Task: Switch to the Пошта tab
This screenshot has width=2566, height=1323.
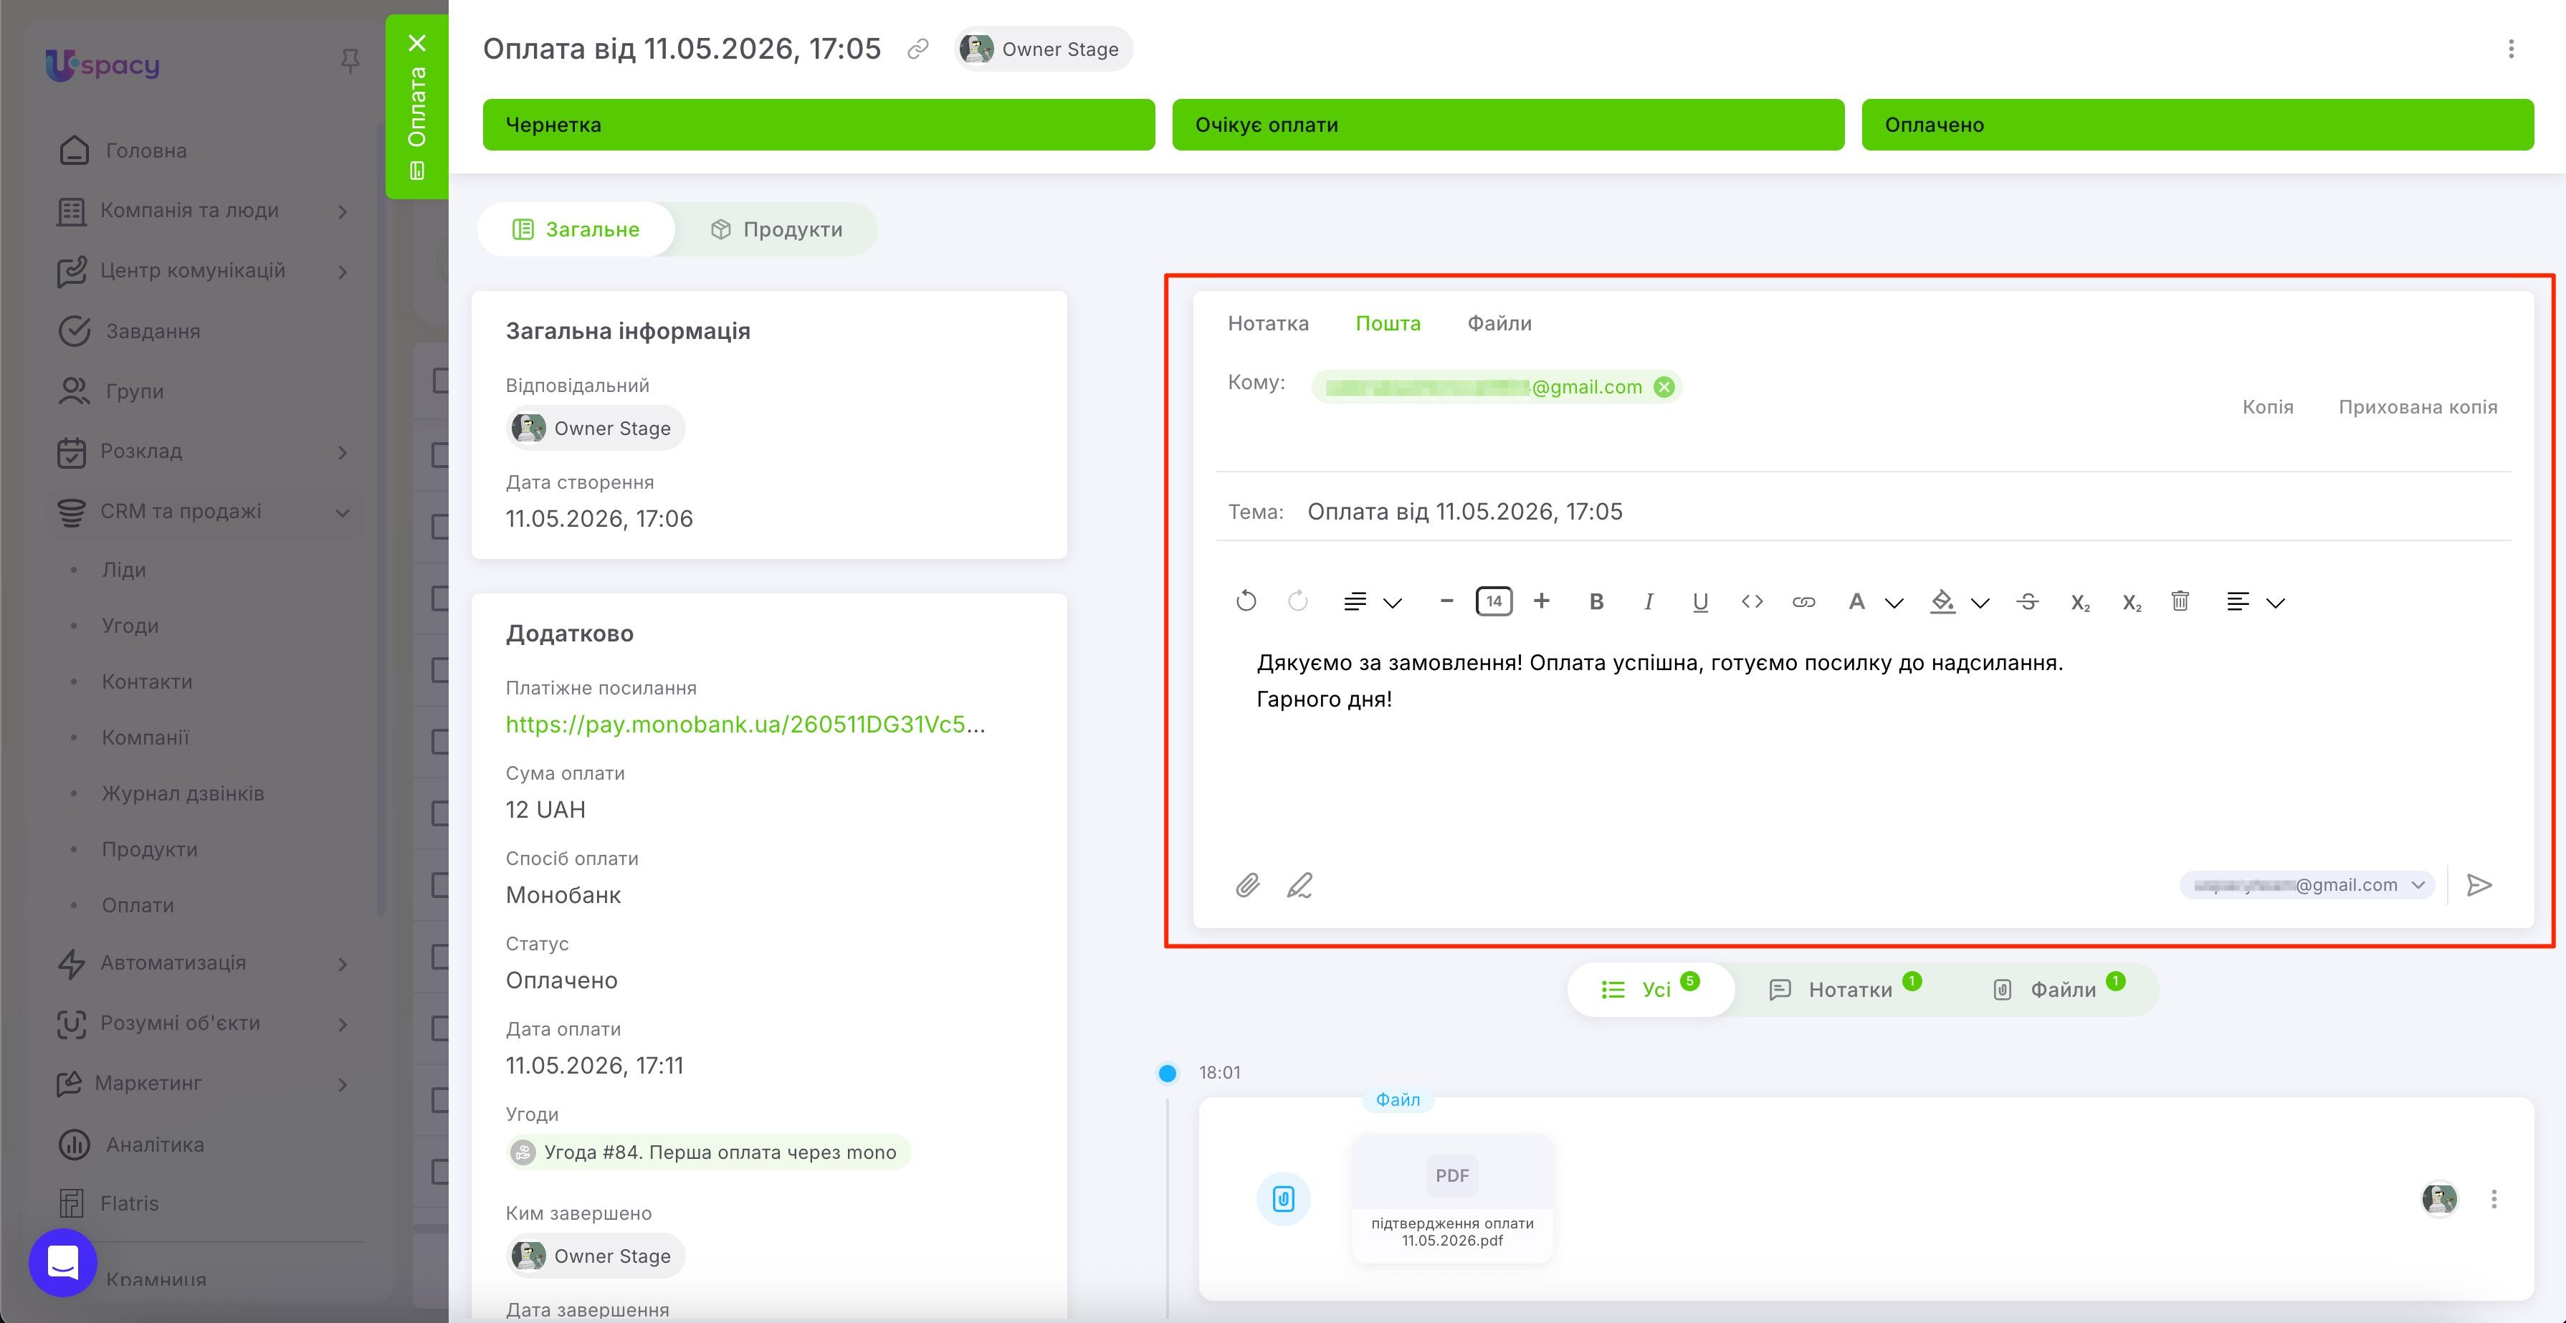Action: pos(1388,323)
